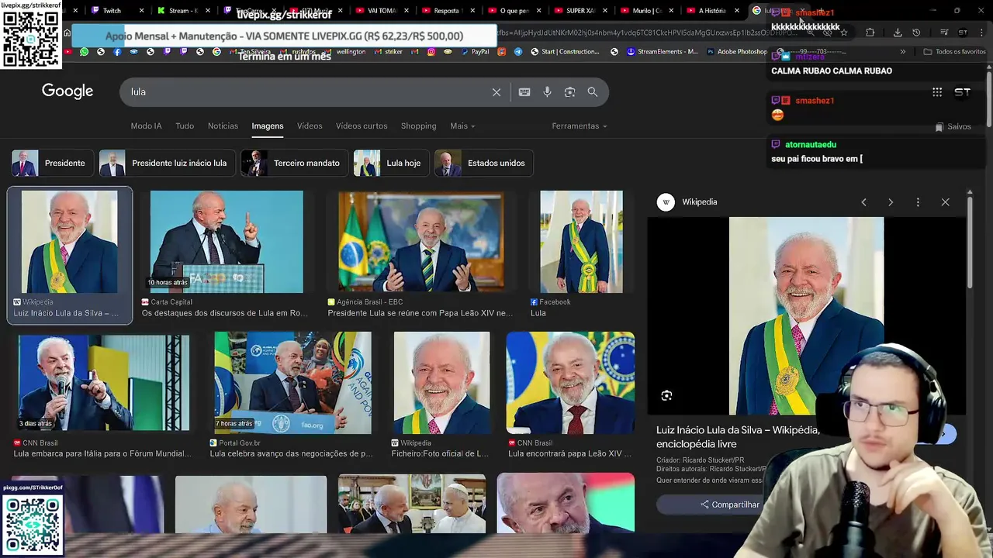Open the ST Google account avatar

[963, 92]
